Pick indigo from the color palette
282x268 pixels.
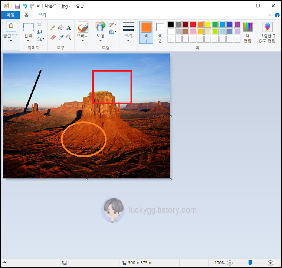(x=230, y=24)
